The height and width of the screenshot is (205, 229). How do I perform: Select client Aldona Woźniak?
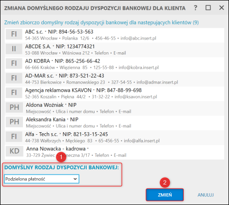click(114, 108)
